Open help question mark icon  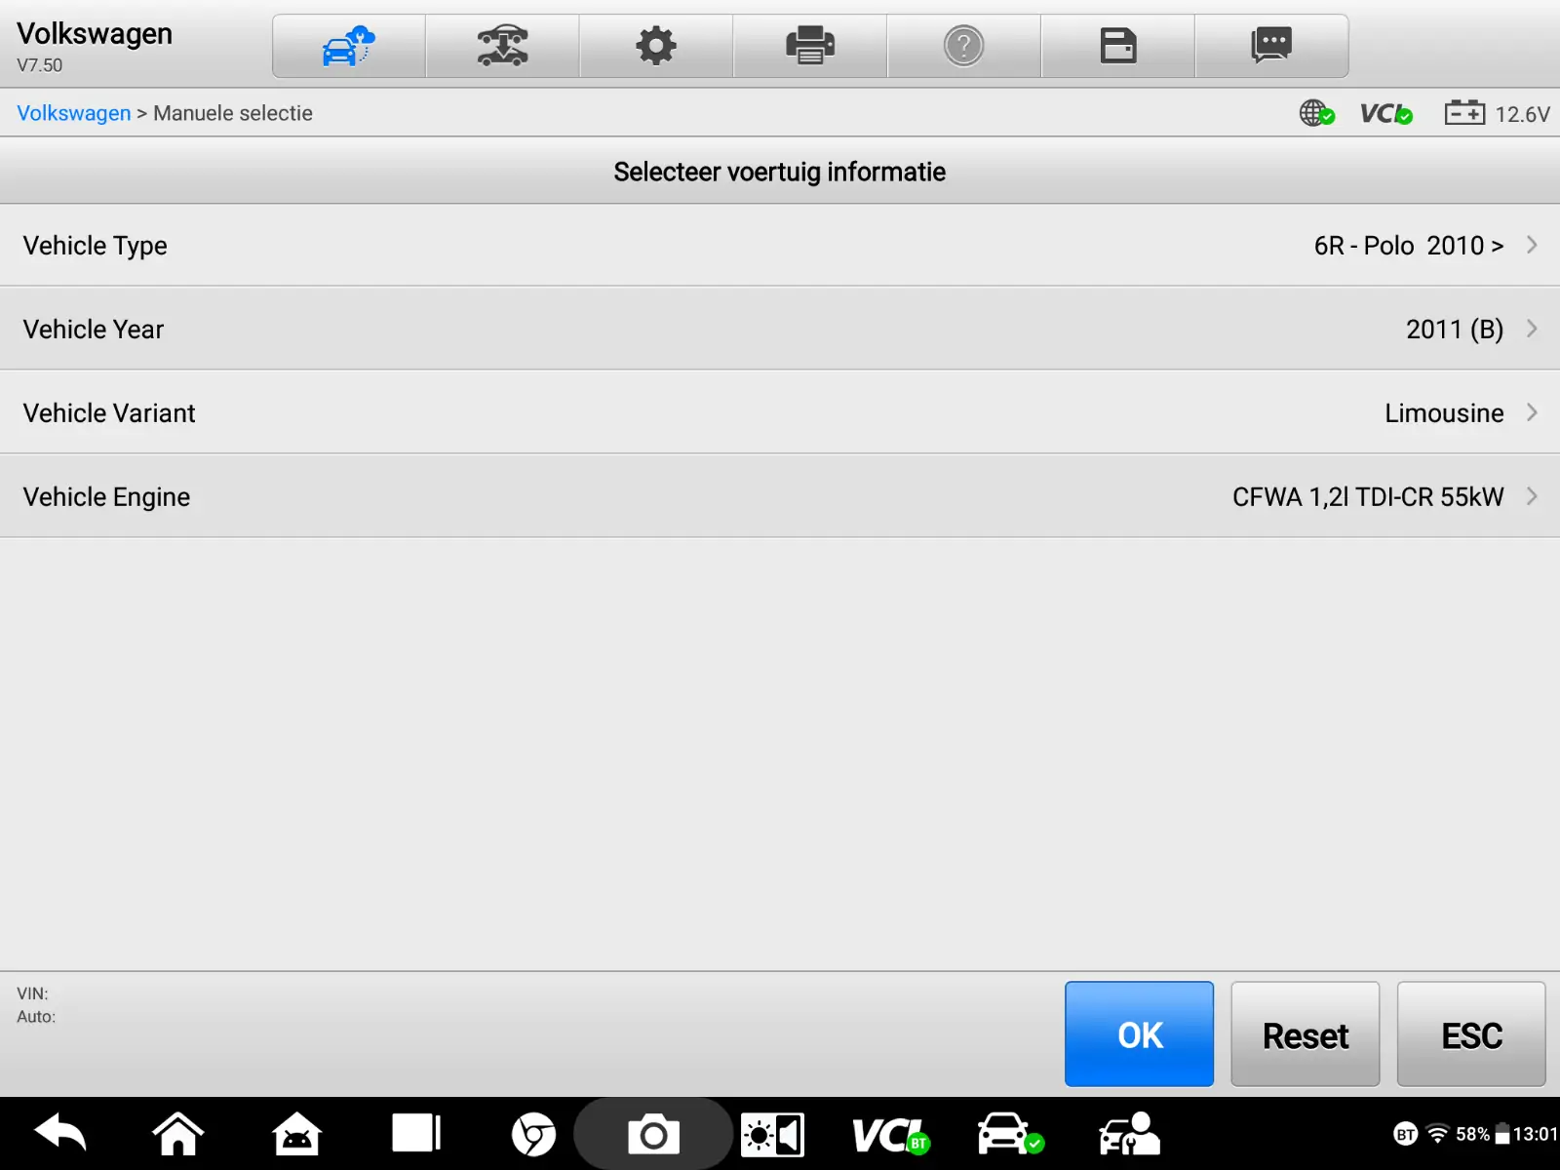(963, 46)
